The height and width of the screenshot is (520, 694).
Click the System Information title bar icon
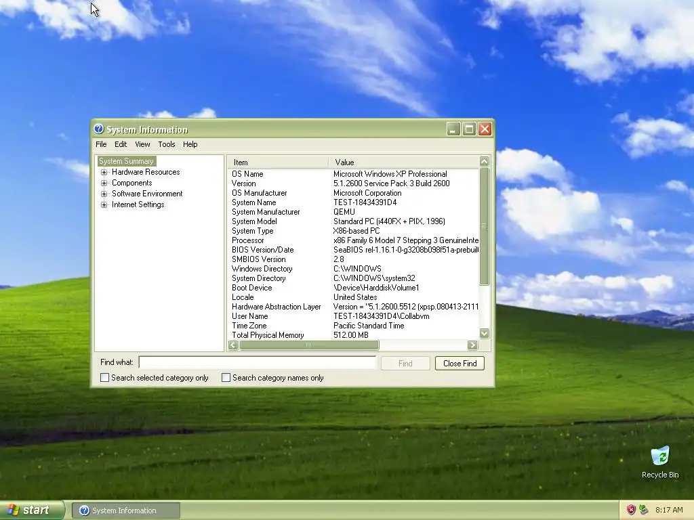point(99,129)
